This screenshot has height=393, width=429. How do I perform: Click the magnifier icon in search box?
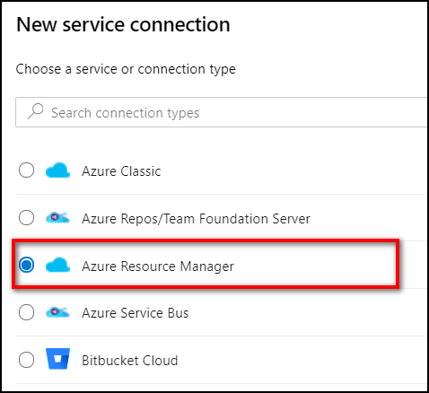pyautogui.click(x=35, y=111)
